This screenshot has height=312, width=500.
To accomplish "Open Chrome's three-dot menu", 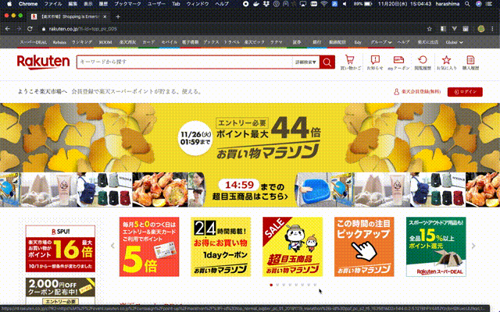I will 493,29.
